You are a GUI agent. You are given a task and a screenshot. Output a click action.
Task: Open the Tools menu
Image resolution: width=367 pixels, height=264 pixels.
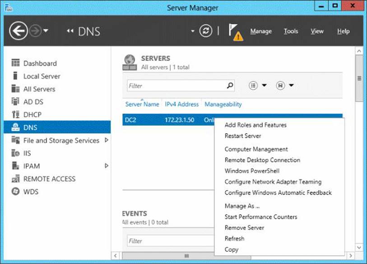tap(291, 31)
